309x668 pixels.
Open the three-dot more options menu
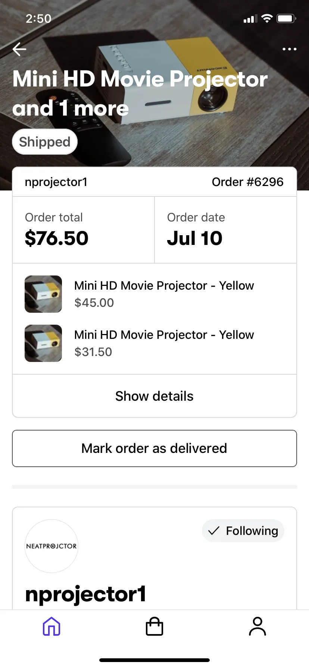pos(289,49)
